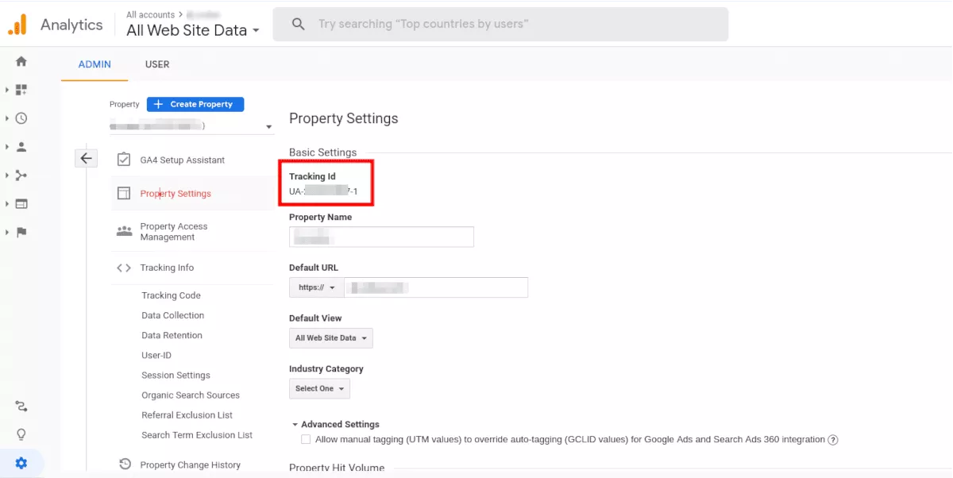
Task: Expand the Acquisition sidebar arrow
Action: 7,175
